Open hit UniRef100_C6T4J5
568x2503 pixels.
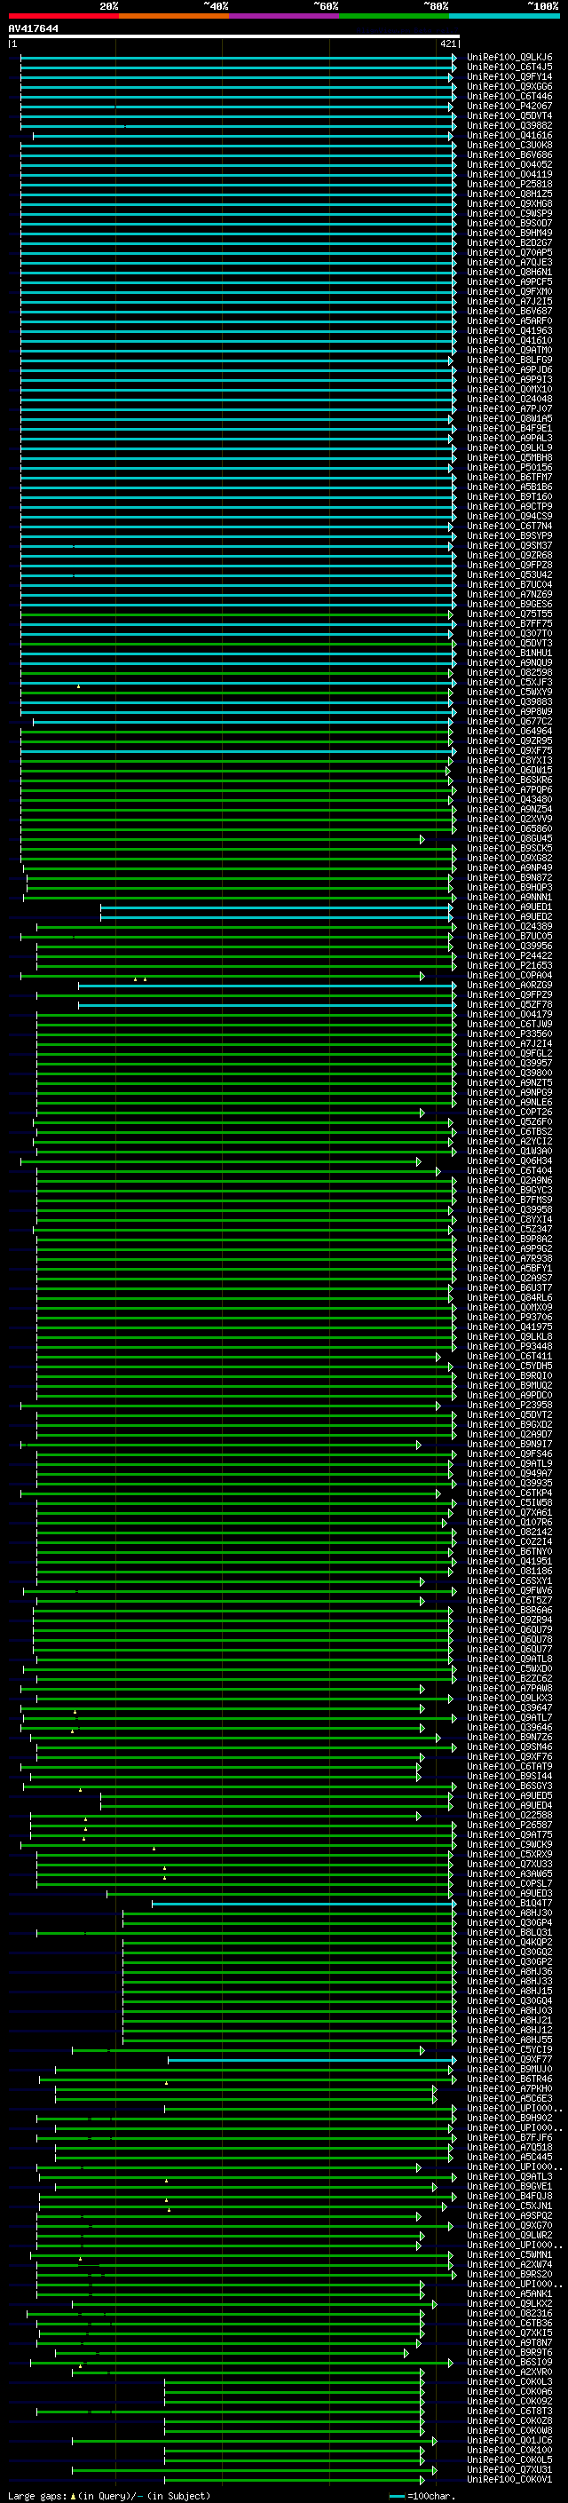click(x=509, y=67)
